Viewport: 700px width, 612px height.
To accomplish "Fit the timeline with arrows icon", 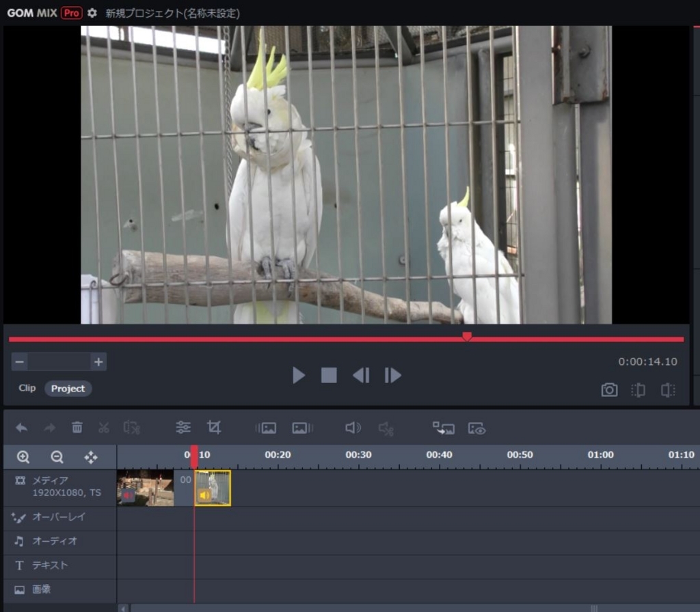I will [x=91, y=457].
